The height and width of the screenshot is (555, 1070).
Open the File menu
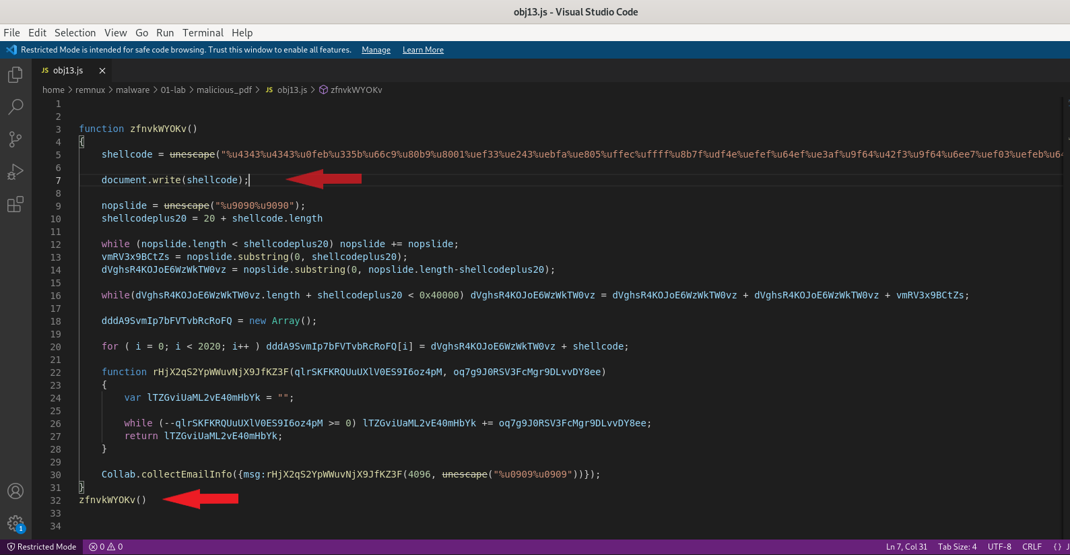pyautogui.click(x=11, y=32)
